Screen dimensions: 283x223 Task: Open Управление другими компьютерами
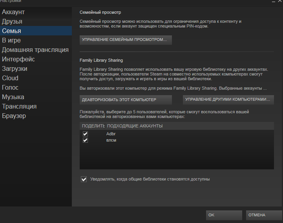point(228,100)
